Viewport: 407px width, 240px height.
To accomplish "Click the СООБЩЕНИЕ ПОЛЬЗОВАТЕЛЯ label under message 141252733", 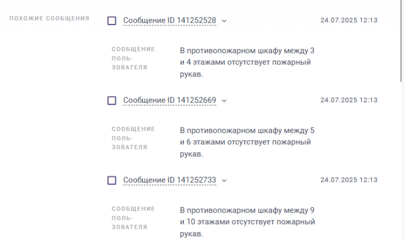I will pos(133,218).
